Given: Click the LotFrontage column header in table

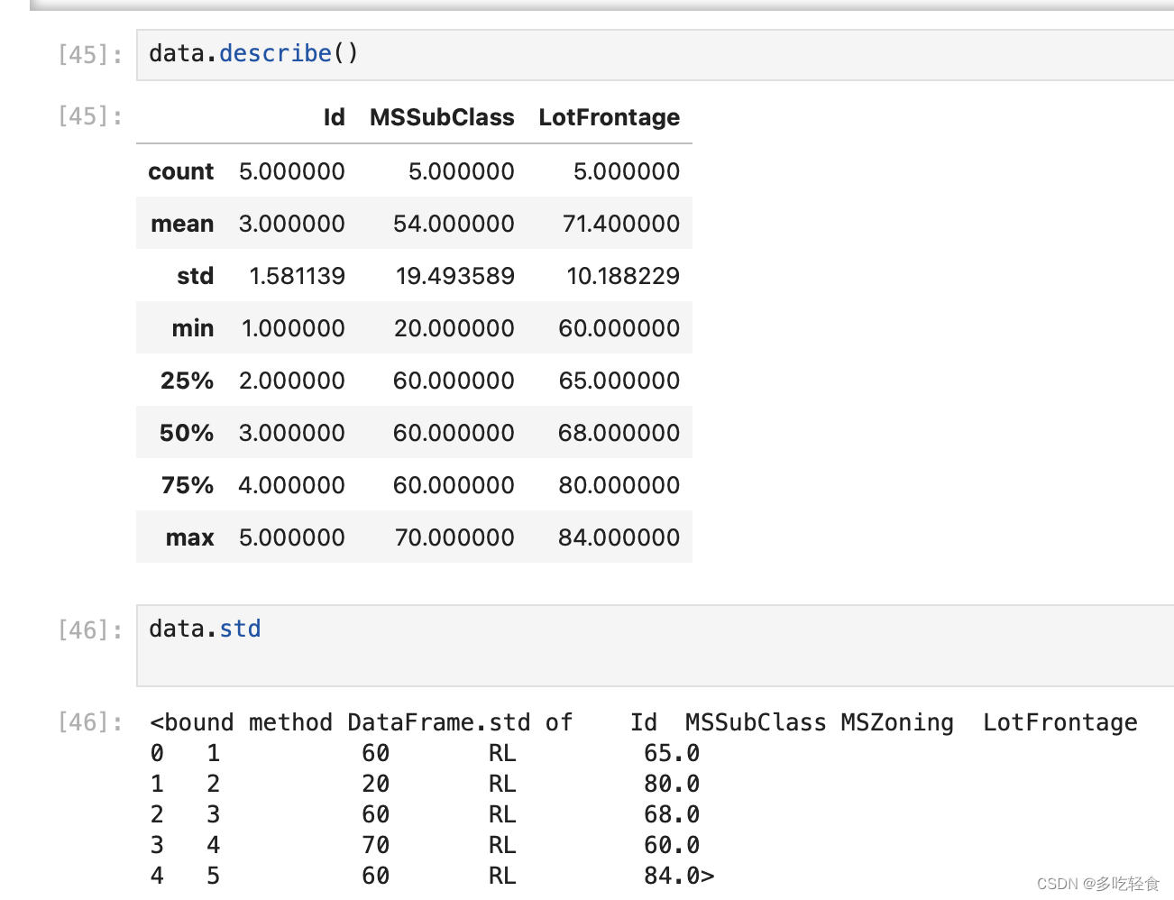Looking at the screenshot, I should coord(610,118).
